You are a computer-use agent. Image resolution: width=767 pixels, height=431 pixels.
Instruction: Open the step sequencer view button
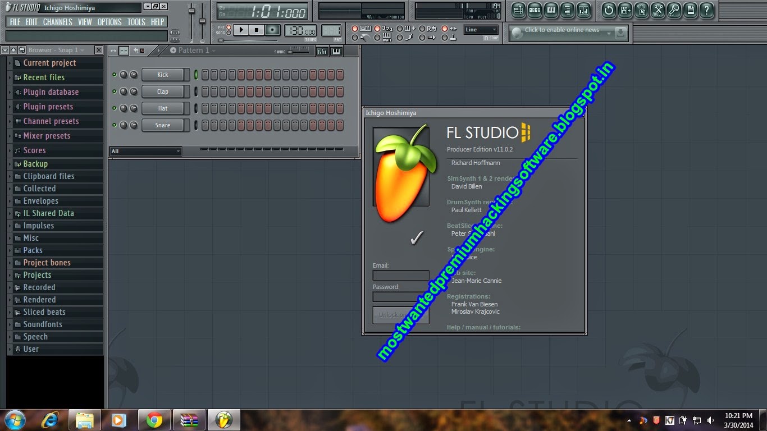point(535,10)
